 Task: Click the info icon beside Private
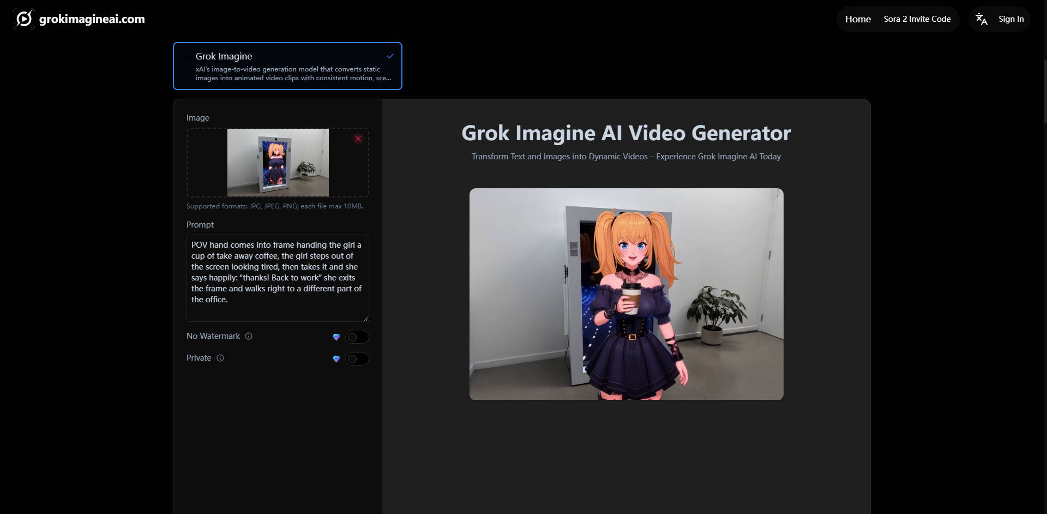click(220, 358)
